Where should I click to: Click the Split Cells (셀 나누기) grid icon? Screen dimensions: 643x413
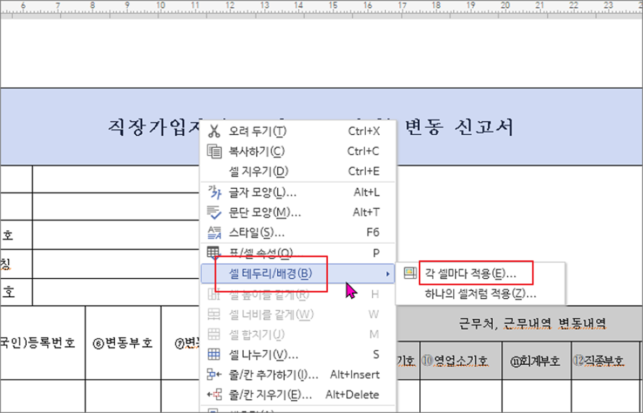point(213,354)
